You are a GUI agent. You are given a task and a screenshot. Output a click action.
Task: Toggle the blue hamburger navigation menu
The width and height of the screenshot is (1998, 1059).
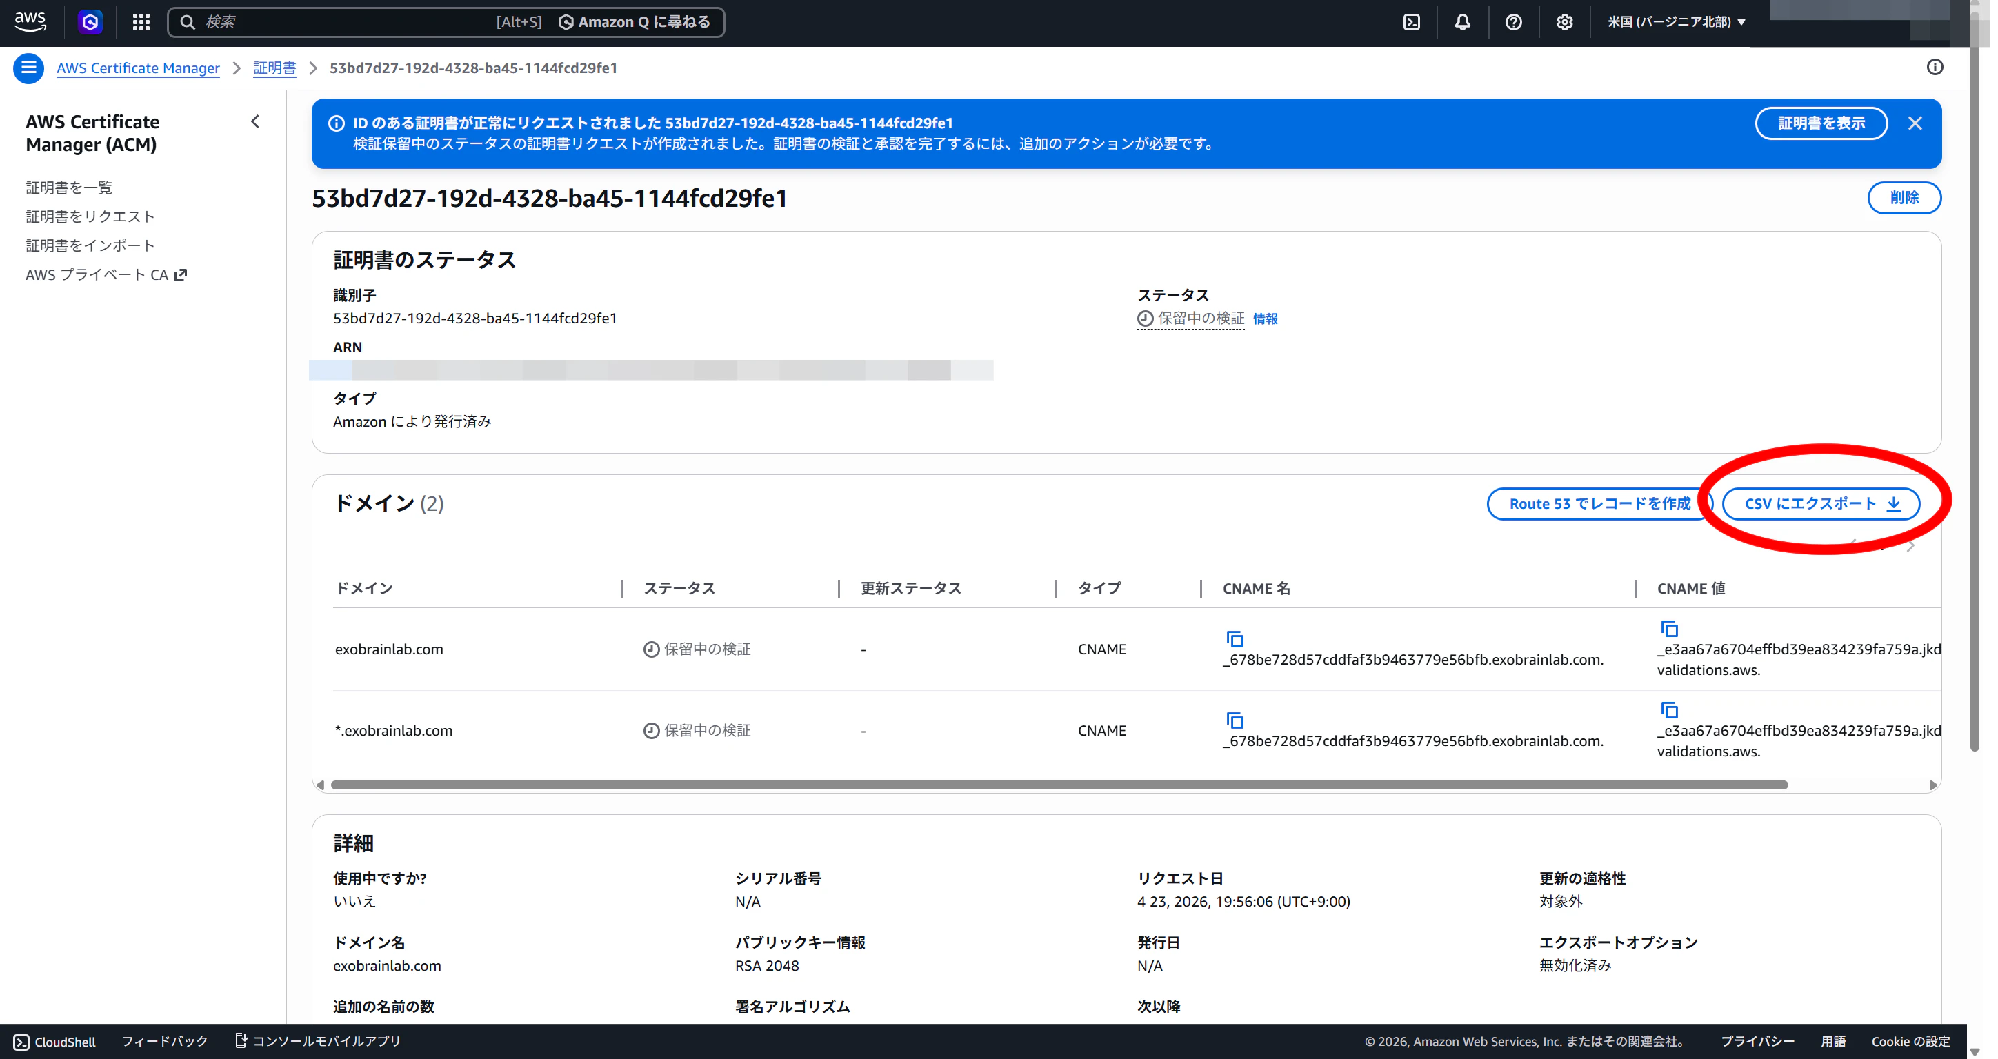coord(29,68)
